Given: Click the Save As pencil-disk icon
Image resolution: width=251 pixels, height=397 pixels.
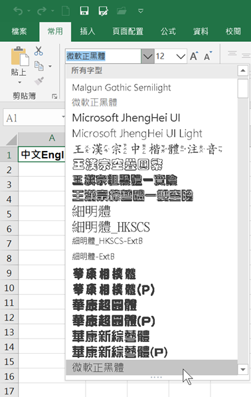Looking at the screenshot, I should coord(103,11).
